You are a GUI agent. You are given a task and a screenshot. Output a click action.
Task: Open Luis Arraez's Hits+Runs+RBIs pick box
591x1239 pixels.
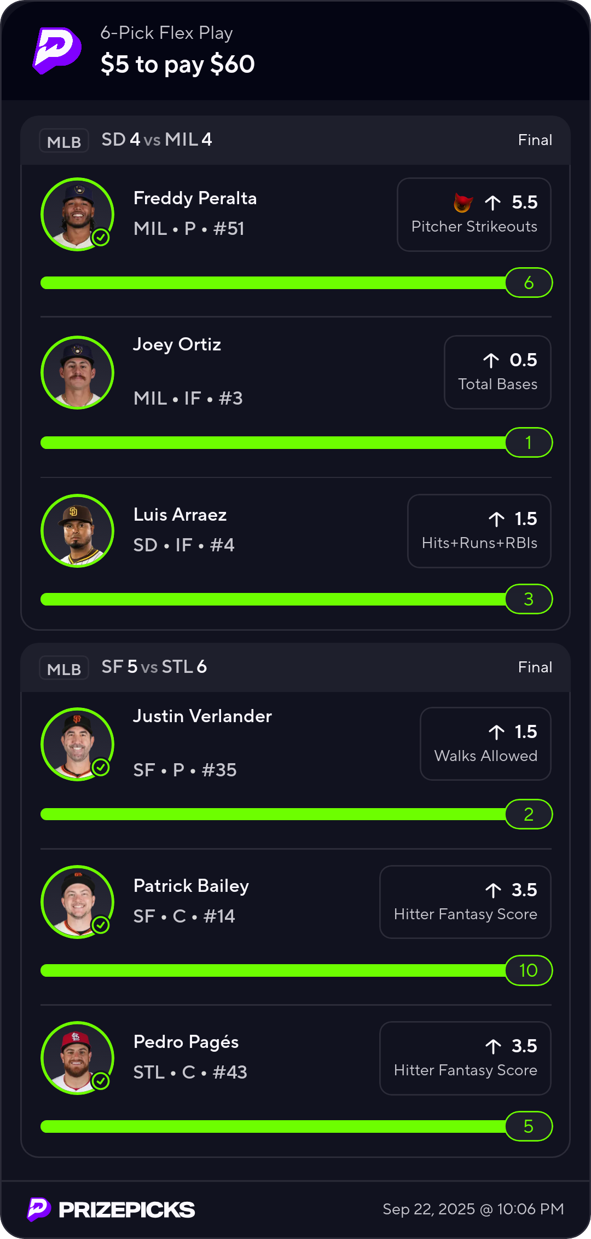coord(479,531)
